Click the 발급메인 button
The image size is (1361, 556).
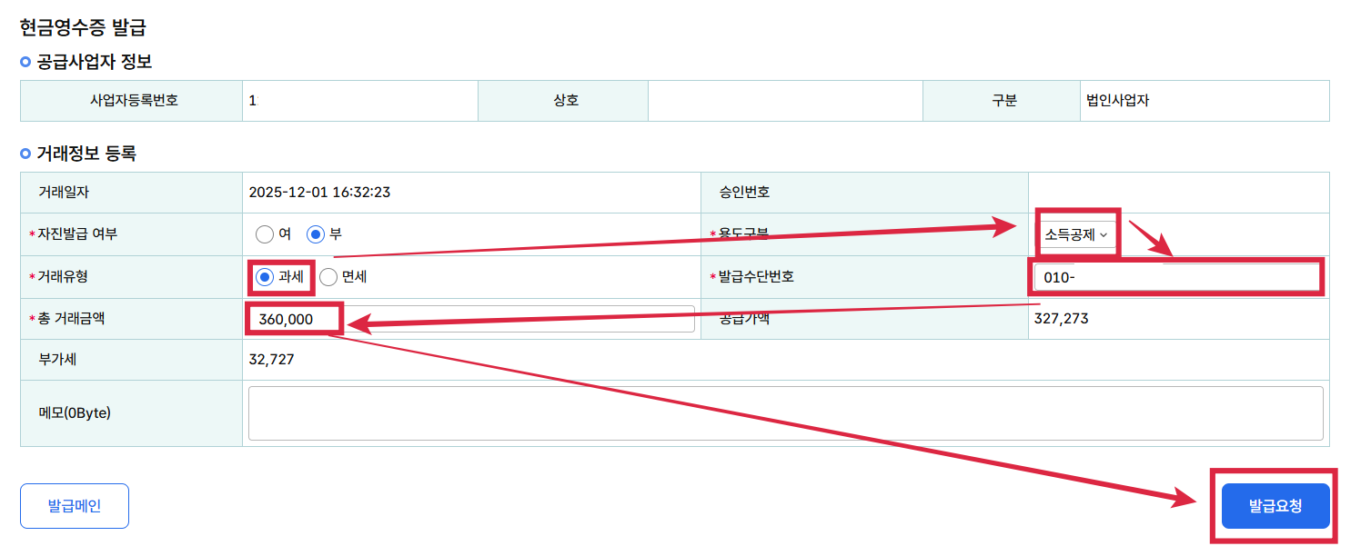(x=74, y=506)
